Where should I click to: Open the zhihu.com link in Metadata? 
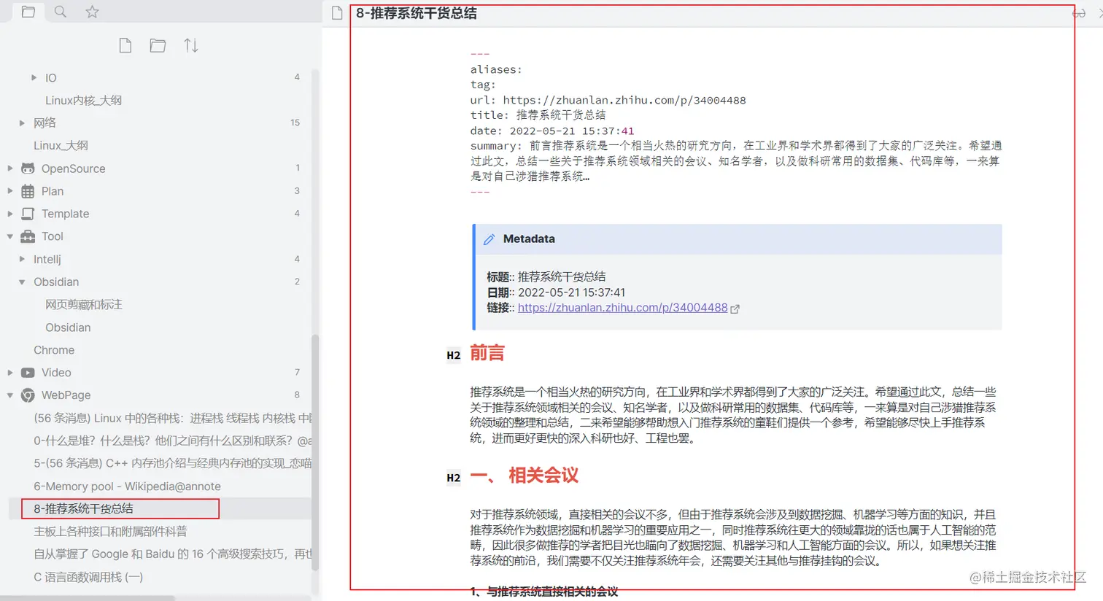[x=622, y=307]
